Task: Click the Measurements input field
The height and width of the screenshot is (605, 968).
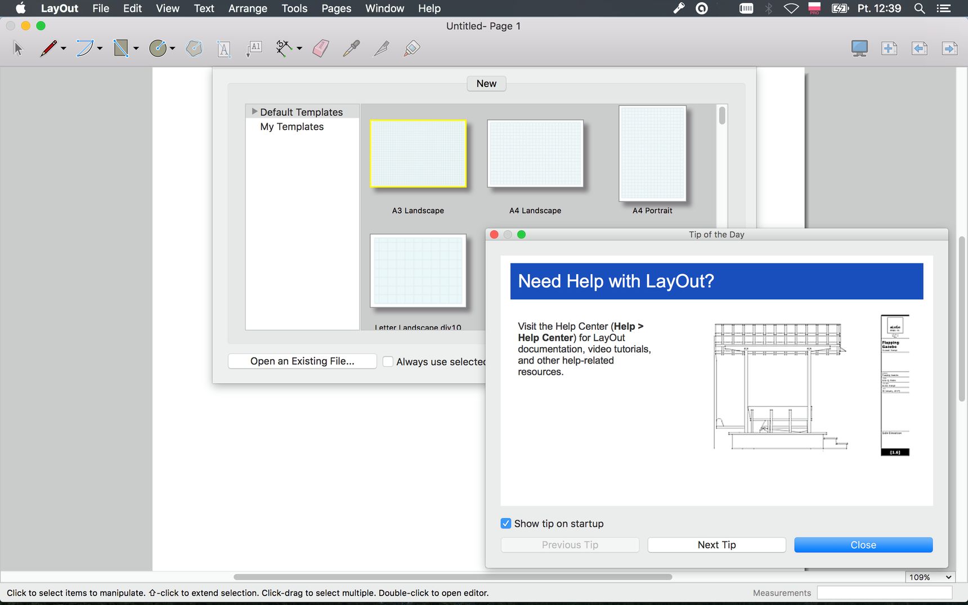Action: [884, 593]
